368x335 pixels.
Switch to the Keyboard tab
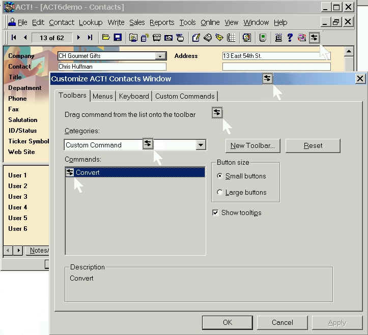(x=134, y=97)
